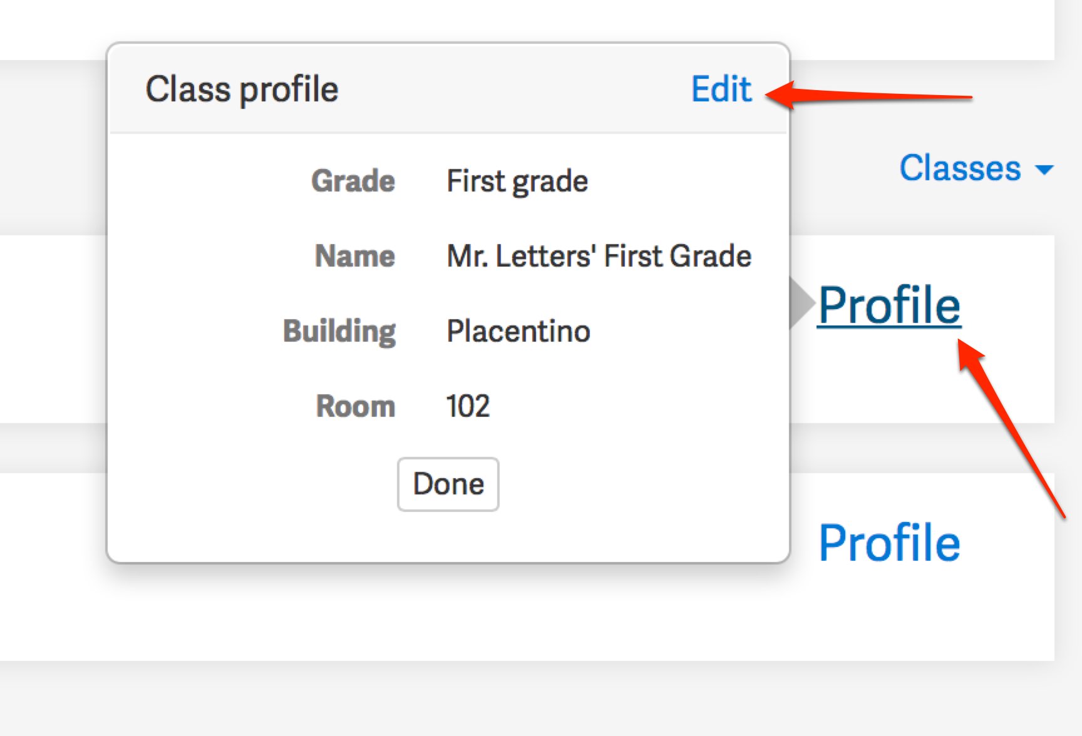Click the blank popover area below Done
The height and width of the screenshot is (736, 1082).
[448, 537]
